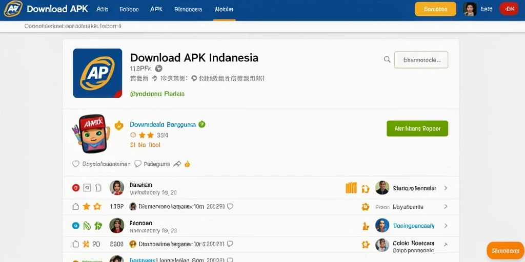
Task: Click the small avatar in the 119P row
Action: (133, 207)
